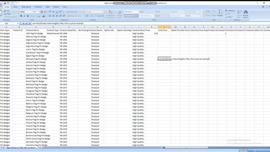
Task: Click the Copy command in Clipboard group
Action: pyautogui.click(x=7, y=14)
